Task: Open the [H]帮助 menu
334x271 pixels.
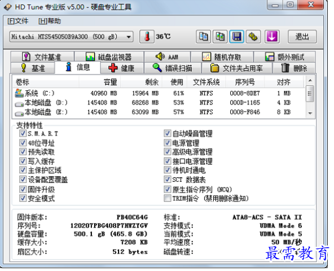Action: tap(50, 21)
